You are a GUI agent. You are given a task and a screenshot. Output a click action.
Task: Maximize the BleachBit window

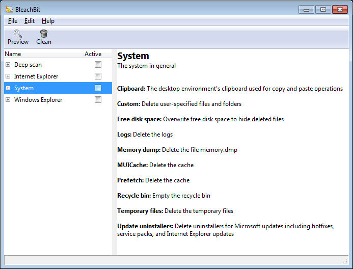[x=323, y=10]
